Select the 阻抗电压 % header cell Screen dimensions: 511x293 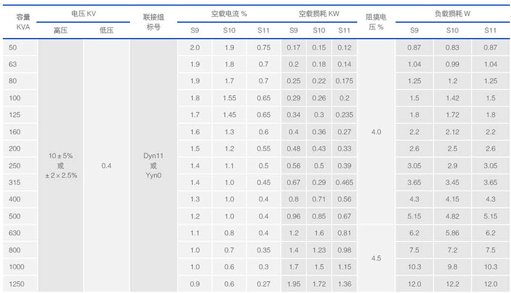point(375,22)
